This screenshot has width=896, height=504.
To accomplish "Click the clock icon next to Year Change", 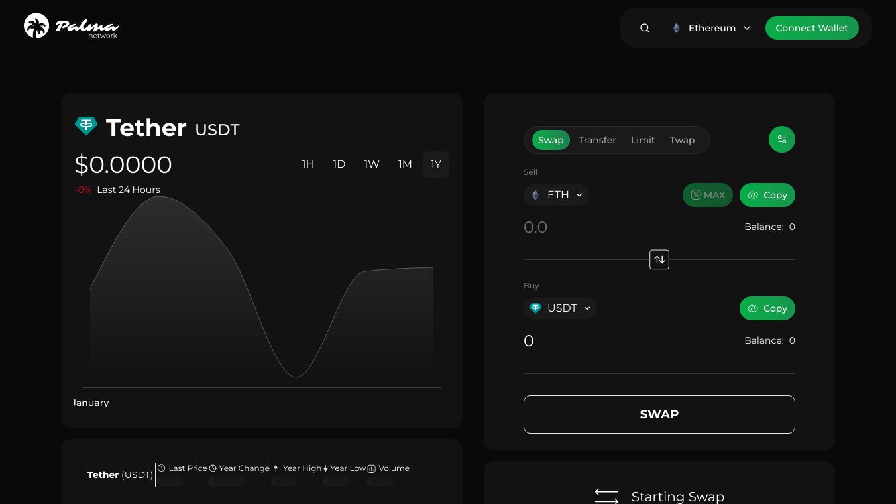I will point(213,468).
